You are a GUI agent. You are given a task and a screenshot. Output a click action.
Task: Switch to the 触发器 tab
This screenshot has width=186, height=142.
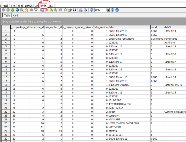point(29,6)
